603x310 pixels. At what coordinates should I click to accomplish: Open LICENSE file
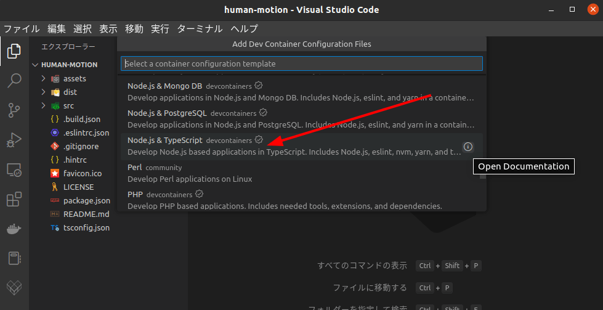pos(78,187)
